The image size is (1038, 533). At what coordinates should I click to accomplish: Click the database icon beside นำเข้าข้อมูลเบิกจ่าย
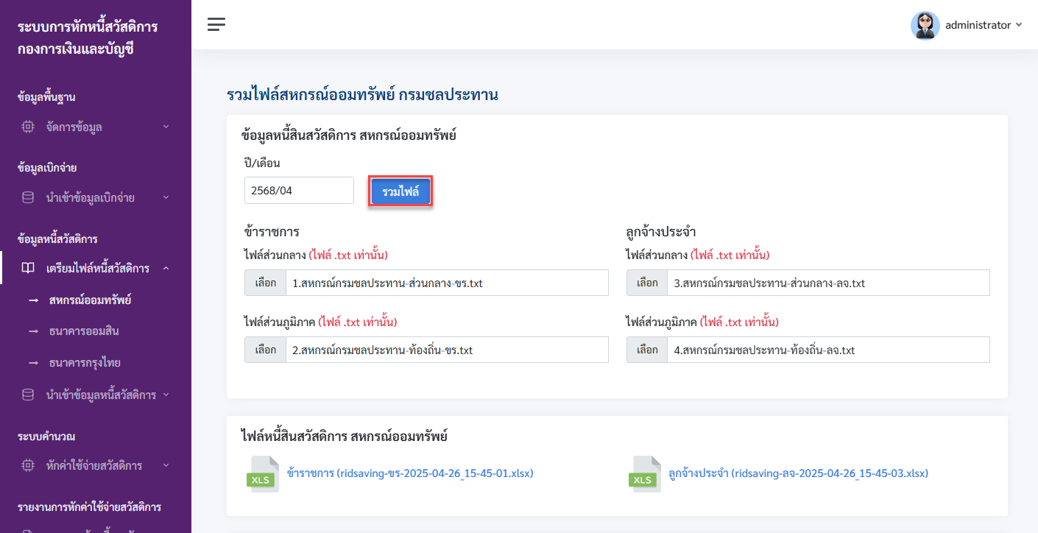pos(28,197)
